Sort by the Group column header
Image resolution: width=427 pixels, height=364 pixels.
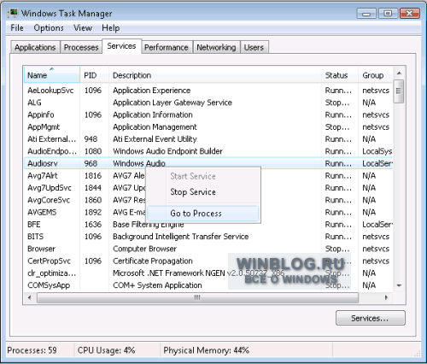376,75
